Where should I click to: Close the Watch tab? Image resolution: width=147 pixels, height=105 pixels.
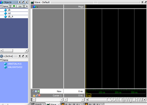tap(44, 104)
